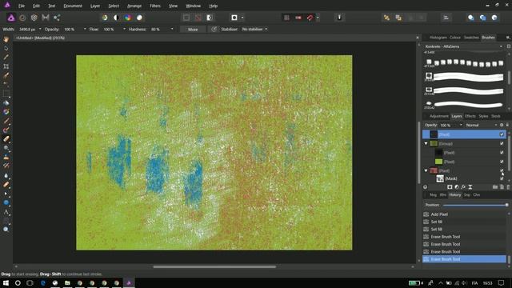Open the Opacity dropdown in context toolbar
The image size is (512, 288).
85,29
